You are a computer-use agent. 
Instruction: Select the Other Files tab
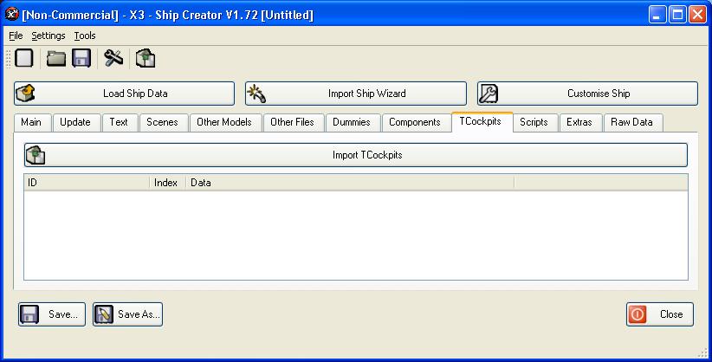tap(293, 122)
